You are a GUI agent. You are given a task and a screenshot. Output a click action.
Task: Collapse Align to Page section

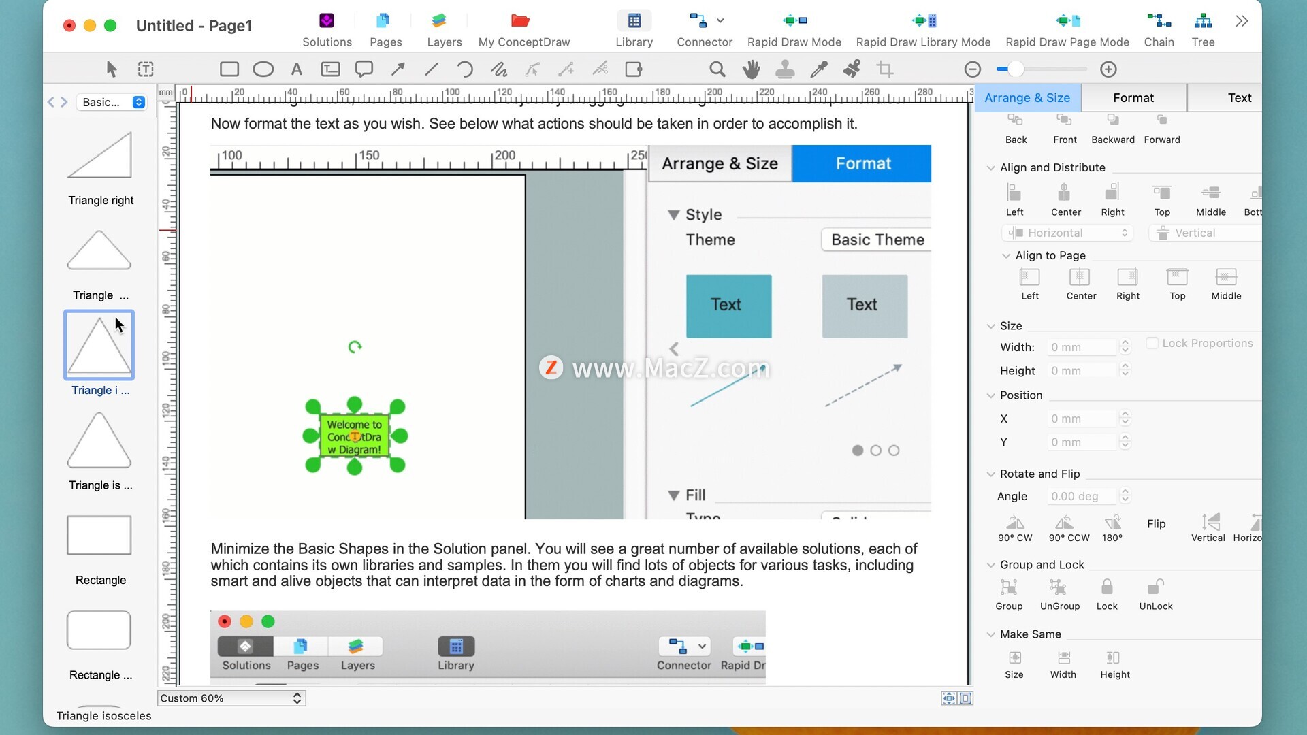point(1006,256)
